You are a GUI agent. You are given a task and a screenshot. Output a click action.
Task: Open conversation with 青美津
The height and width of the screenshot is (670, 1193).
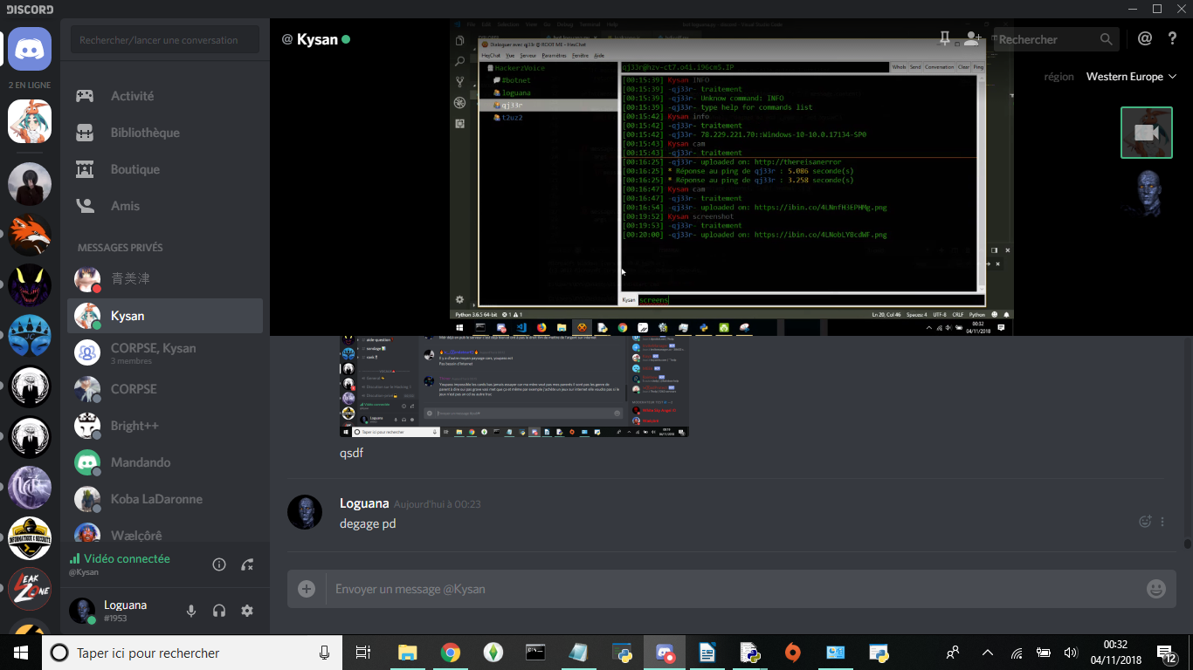coord(165,279)
